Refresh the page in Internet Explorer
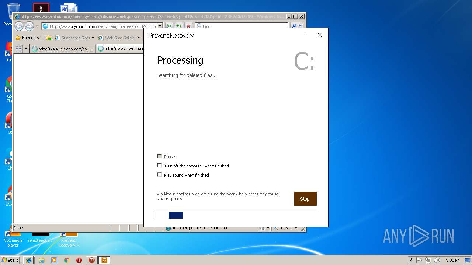The width and height of the screenshot is (472, 265). pyautogui.click(x=179, y=26)
